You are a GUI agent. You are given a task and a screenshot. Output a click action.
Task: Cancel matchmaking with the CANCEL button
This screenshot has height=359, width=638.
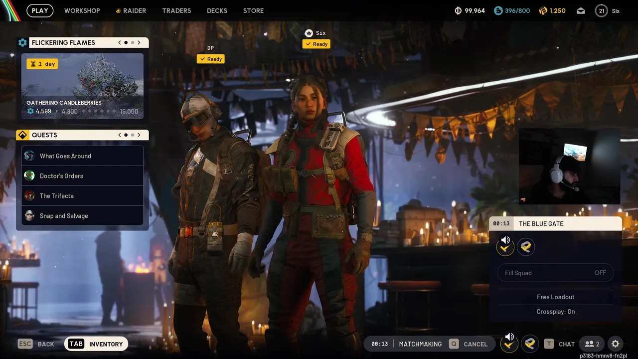pos(469,344)
